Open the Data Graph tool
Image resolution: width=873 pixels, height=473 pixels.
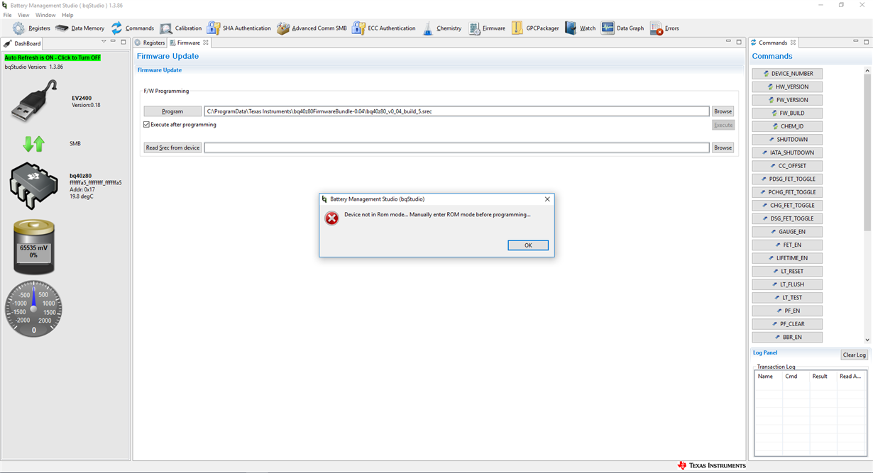pyautogui.click(x=622, y=28)
